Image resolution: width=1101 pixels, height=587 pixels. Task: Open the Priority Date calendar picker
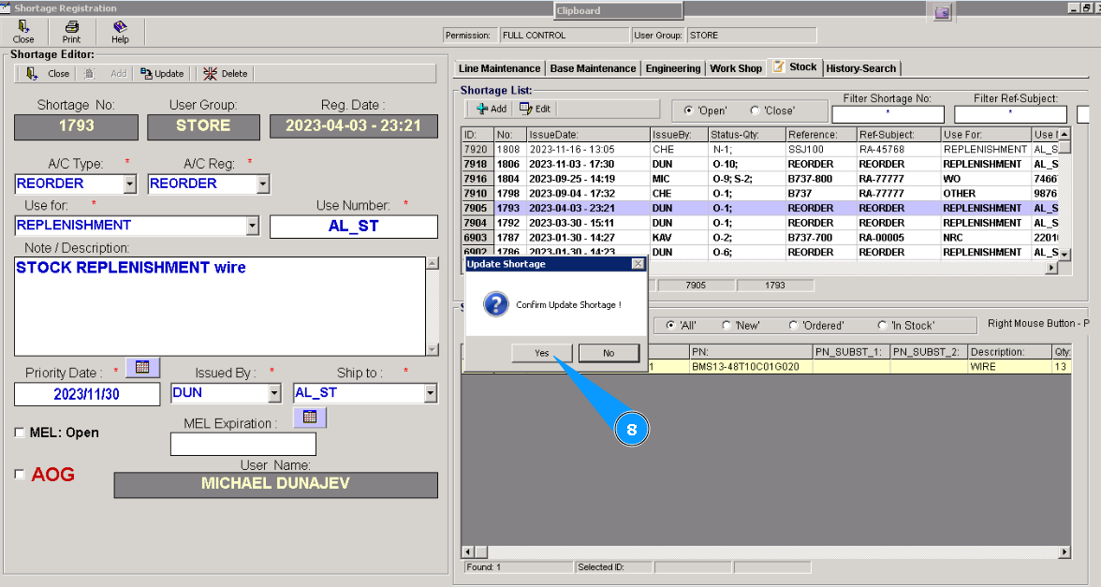pyautogui.click(x=142, y=366)
